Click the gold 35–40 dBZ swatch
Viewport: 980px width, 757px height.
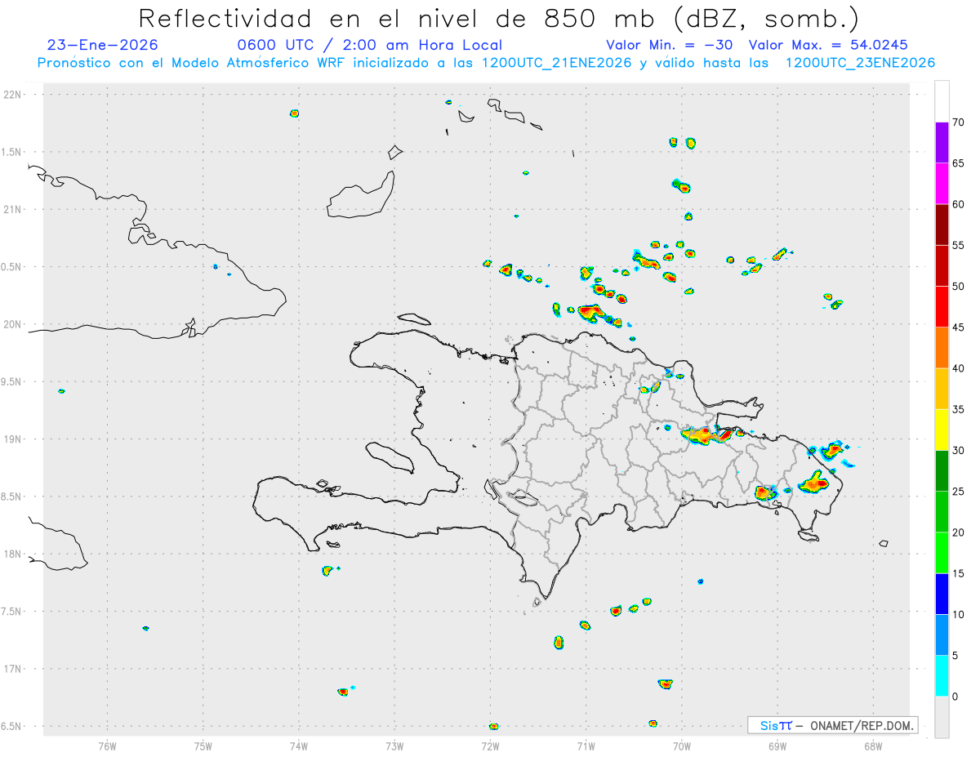(942, 389)
